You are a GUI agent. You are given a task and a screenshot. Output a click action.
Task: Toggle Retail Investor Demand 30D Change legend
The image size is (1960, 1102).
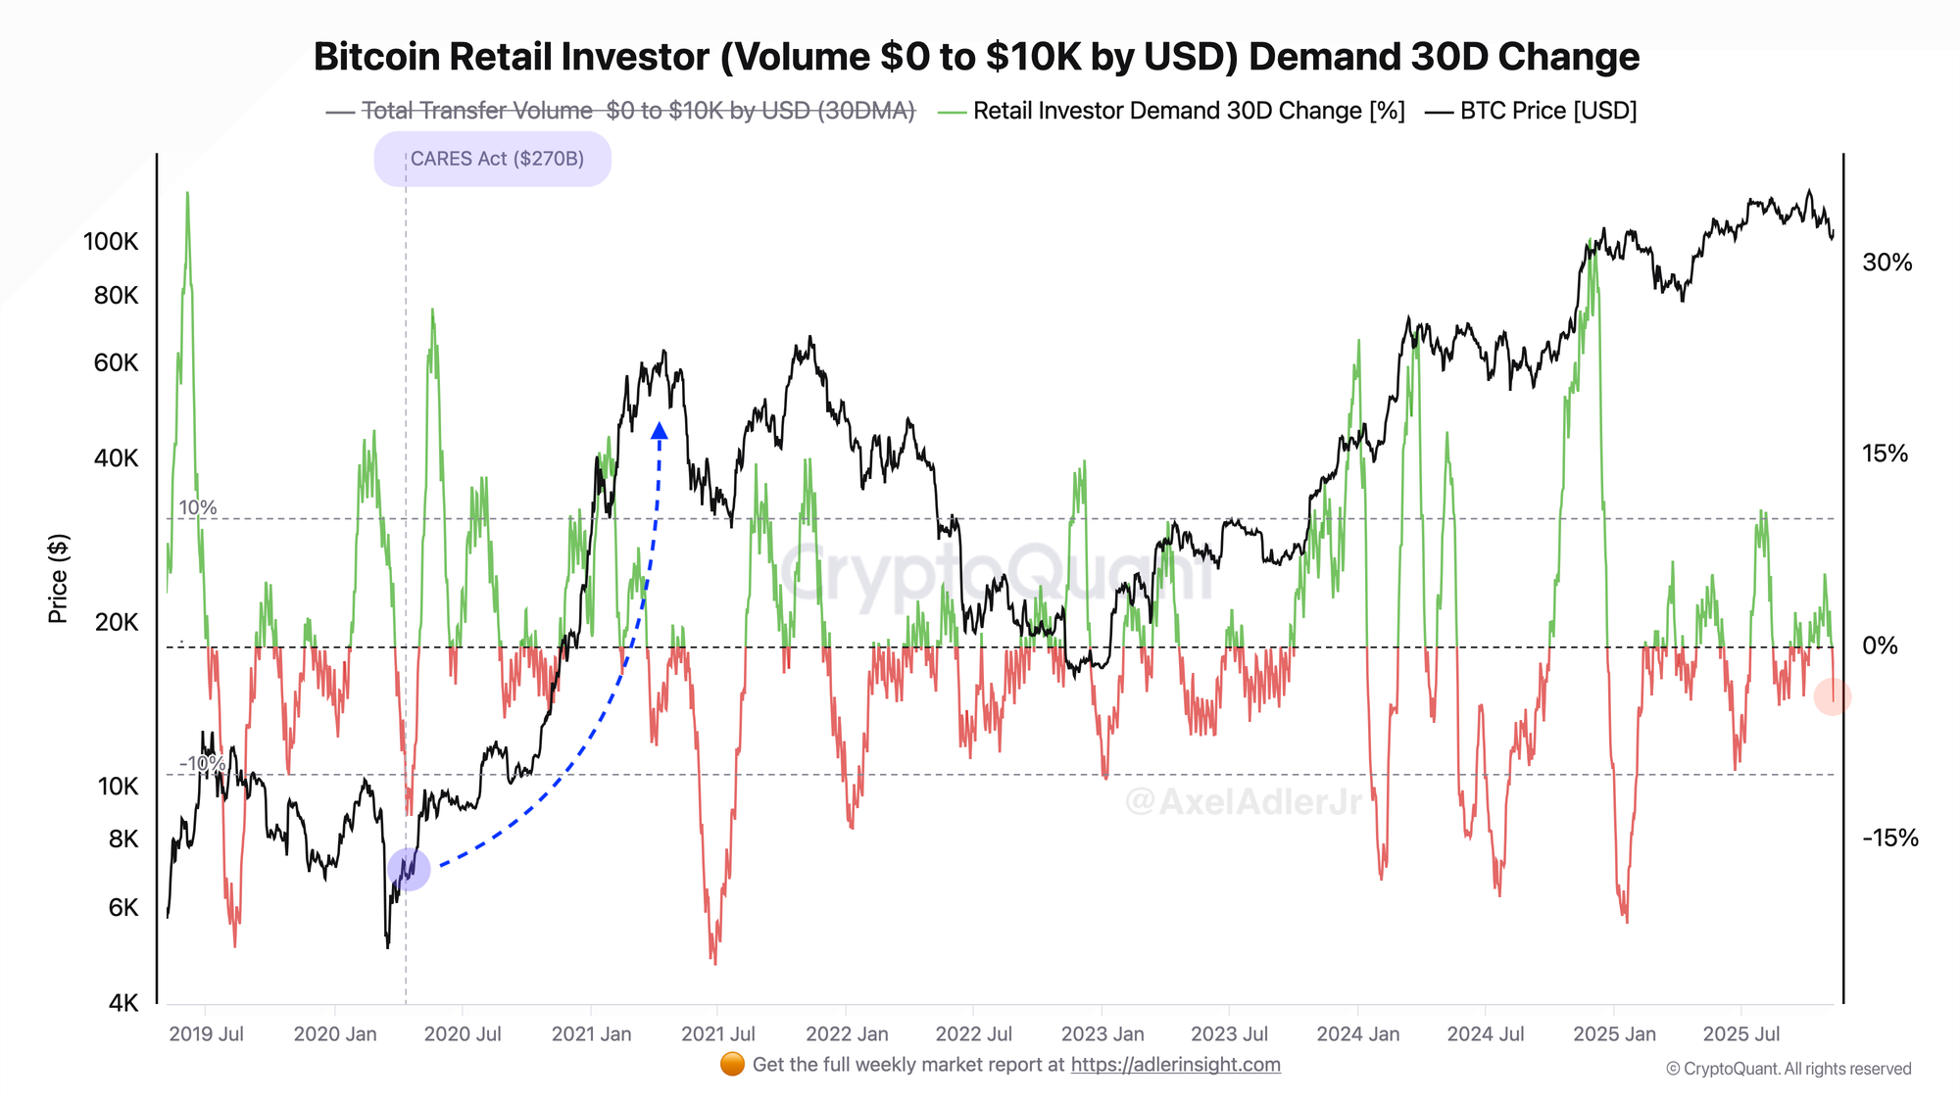1188,111
